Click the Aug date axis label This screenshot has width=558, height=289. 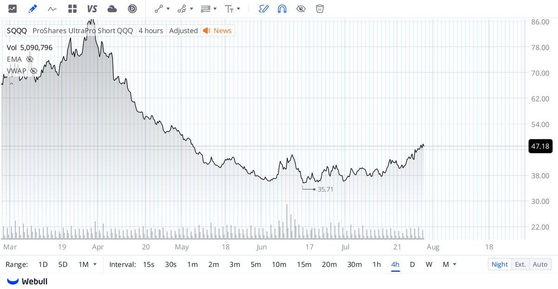click(433, 247)
